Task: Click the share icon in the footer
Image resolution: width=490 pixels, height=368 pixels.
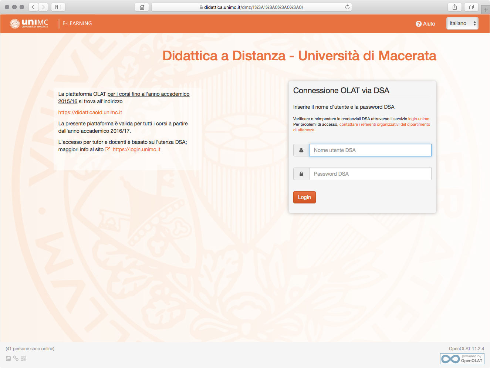Action: pyautogui.click(x=8, y=358)
